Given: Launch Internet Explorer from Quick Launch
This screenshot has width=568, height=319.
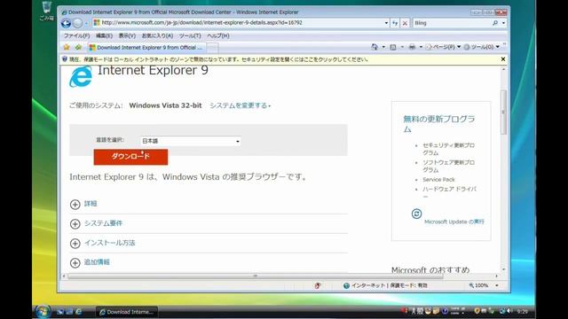Looking at the screenshot, I should click(x=78, y=311).
